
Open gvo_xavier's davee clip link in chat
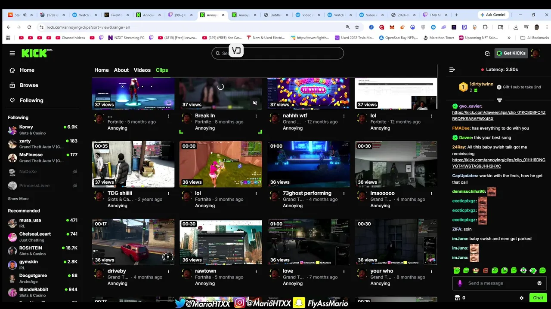[498, 115]
